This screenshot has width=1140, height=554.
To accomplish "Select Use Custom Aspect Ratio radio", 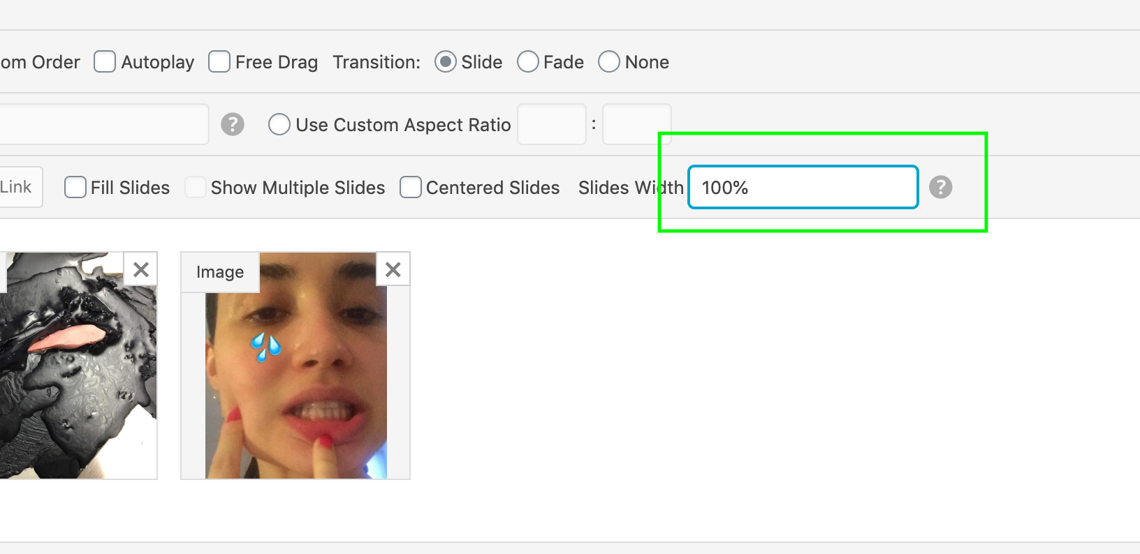I will tap(279, 125).
